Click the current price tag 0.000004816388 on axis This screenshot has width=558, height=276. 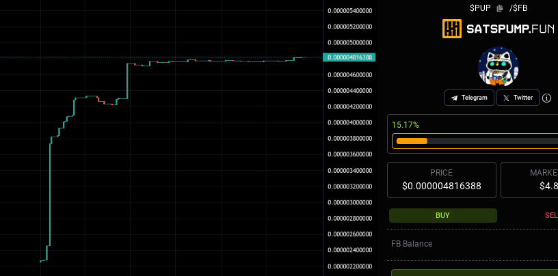click(x=349, y=57)
